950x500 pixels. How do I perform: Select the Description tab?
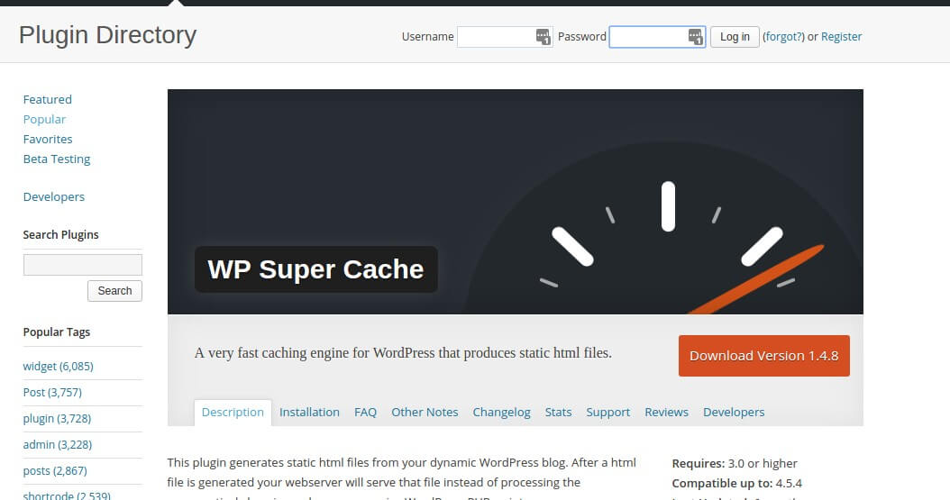[x=233, y=413]
